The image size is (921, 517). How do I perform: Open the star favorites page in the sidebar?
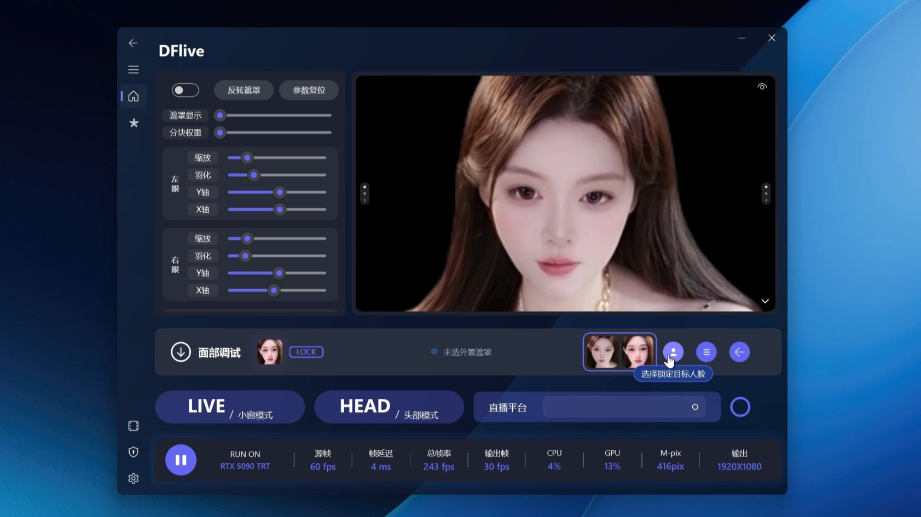(x=134, y=123)
